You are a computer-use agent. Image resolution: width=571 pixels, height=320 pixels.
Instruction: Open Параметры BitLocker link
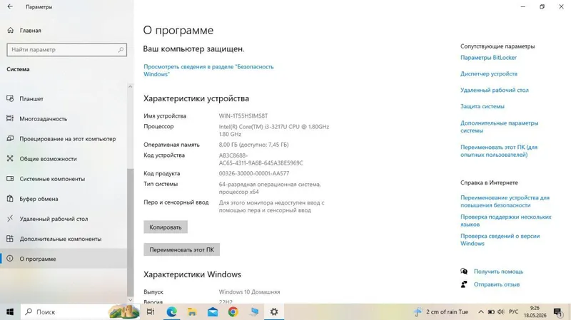tap(488, 58)
